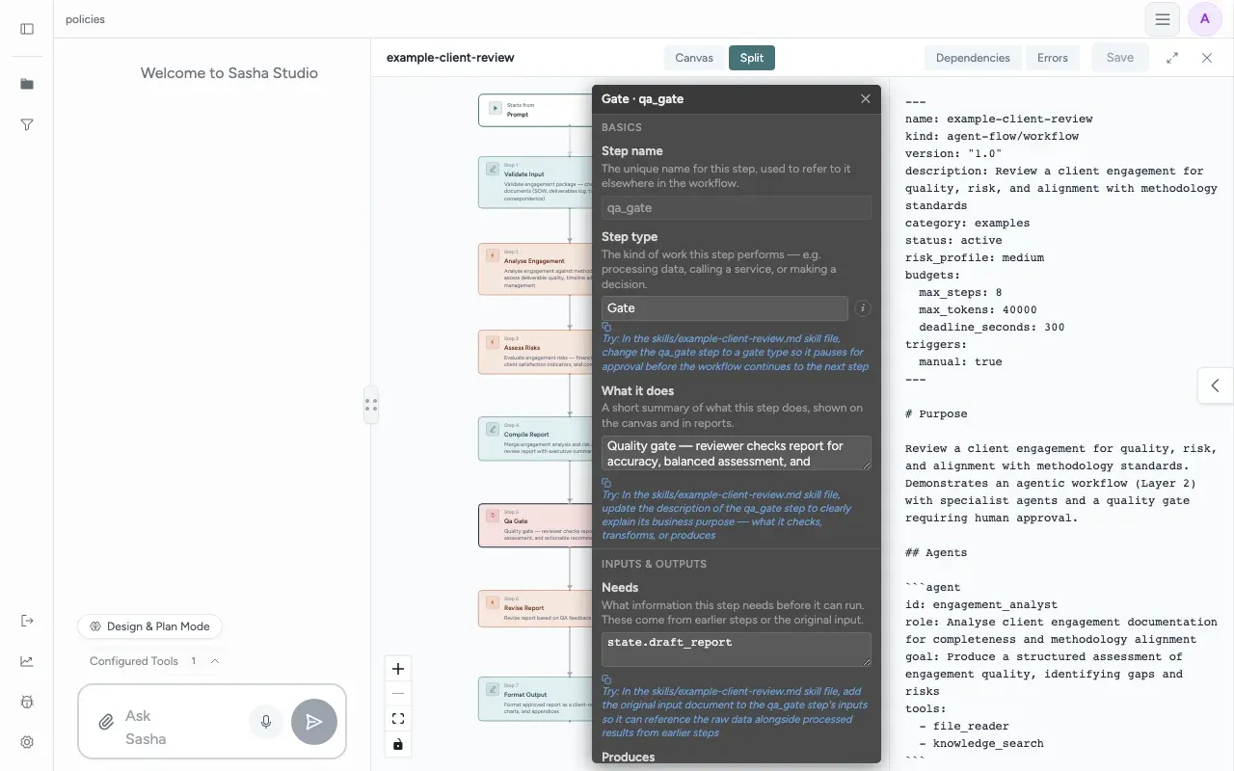Screen dimensions: 1234x771
Task: Open the Dependencies tab
Action: tap(973, 58)
